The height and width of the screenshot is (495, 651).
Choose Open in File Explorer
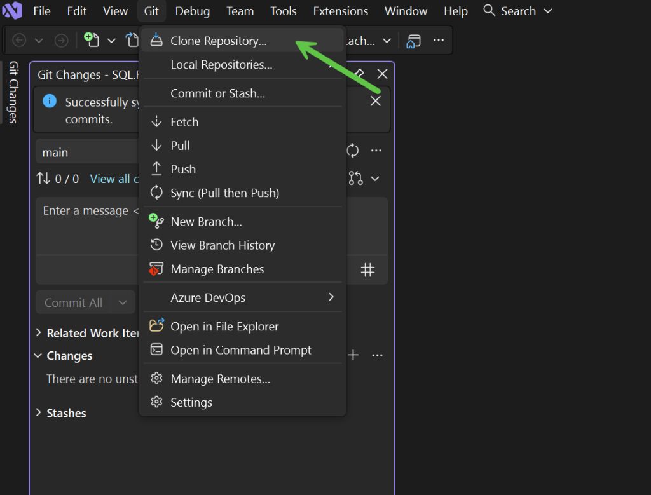[x=242, y=326]
